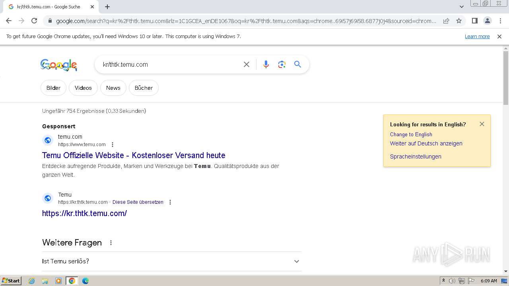
Task: Close the English results prompt
Action: (482, 124)
